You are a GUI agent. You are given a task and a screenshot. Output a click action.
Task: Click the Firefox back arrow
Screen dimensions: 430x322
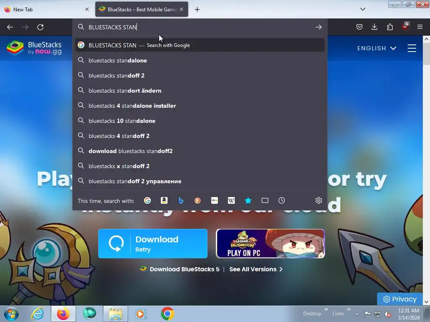[10, 27]
